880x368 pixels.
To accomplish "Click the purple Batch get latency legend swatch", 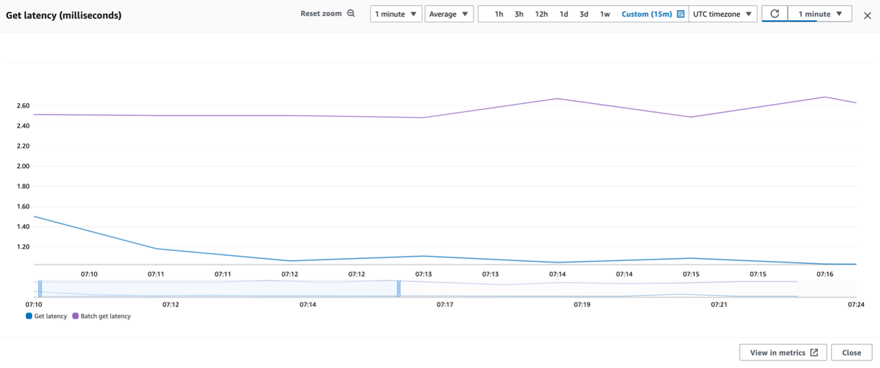I will click(x=77, y=316).
